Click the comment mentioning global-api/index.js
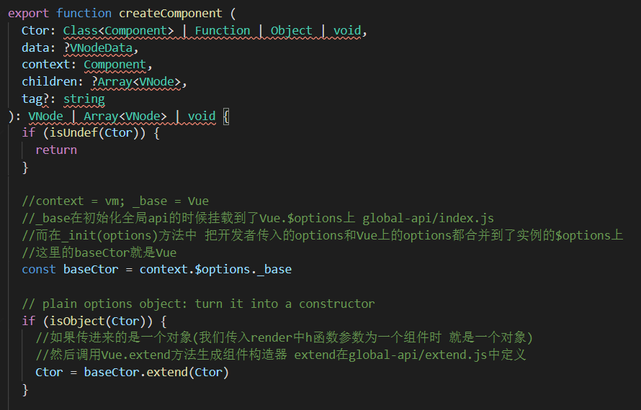Screen dimensions: 641x410 pyautogui.click(x=258, y=218)
